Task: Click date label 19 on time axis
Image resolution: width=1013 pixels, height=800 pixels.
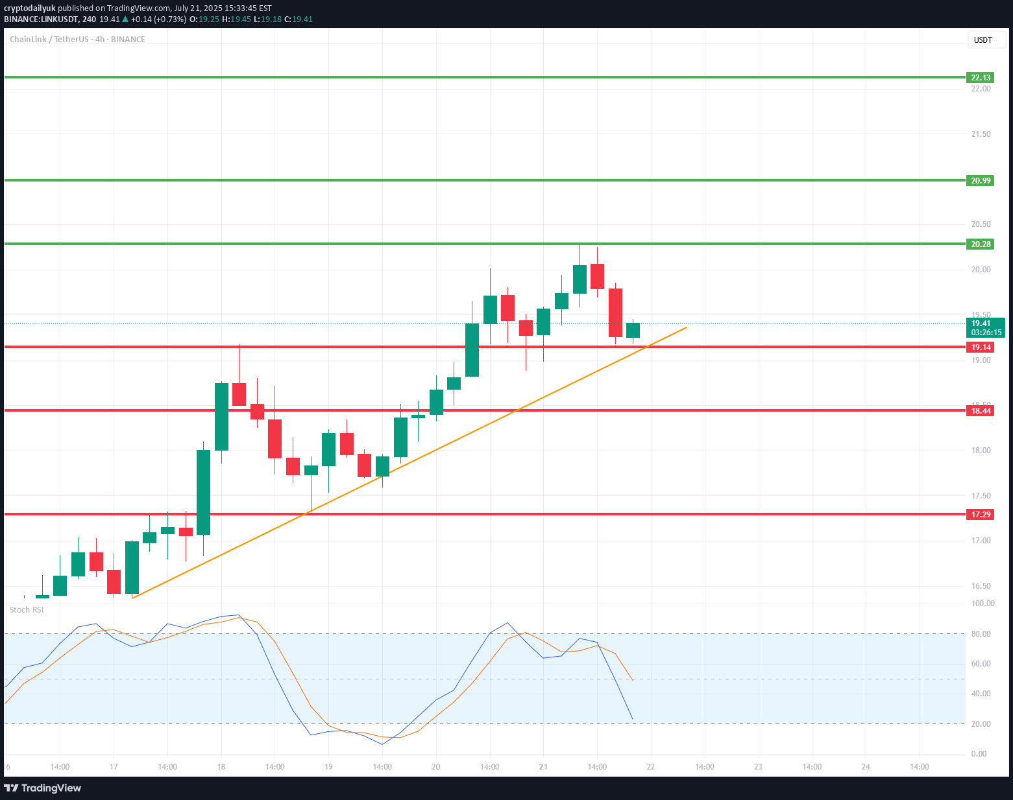Action: pyautogui.click(x=328, y=767)
